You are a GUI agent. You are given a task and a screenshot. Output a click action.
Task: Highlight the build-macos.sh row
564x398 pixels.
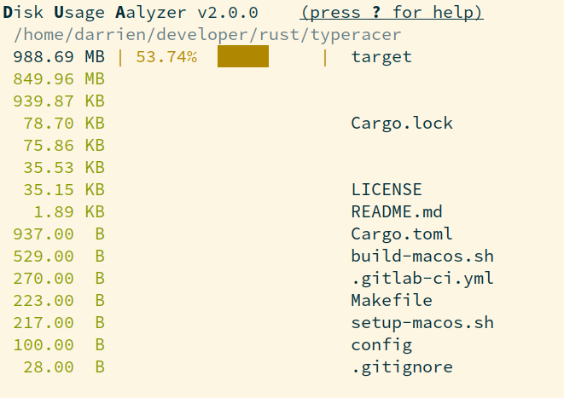coord(422,256)
